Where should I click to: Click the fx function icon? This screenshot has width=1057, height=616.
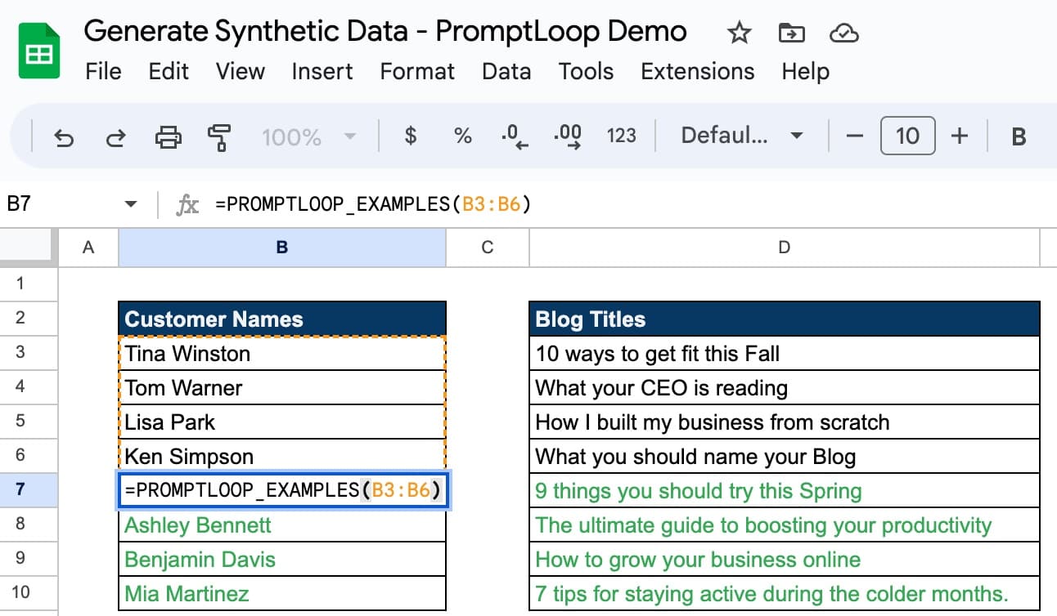pos(188,204)
